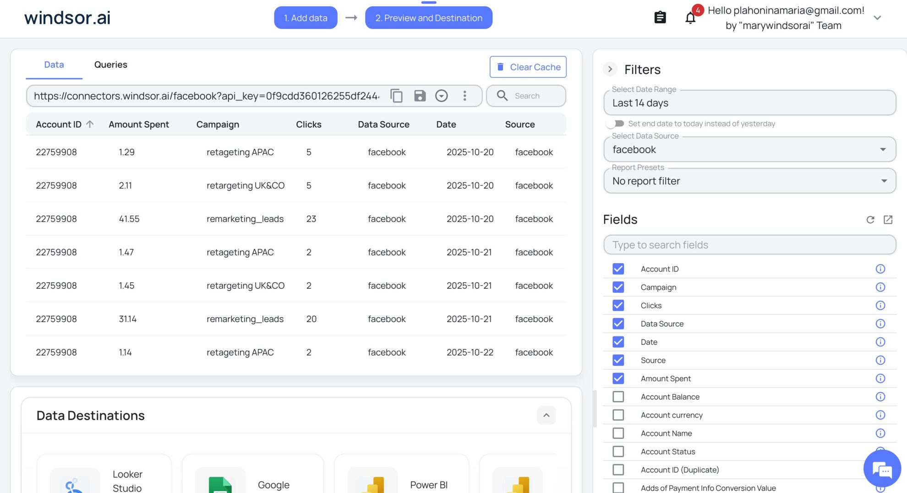Show info for Data Source field
Screen dimensions: 907x493
tap(880, 324)
